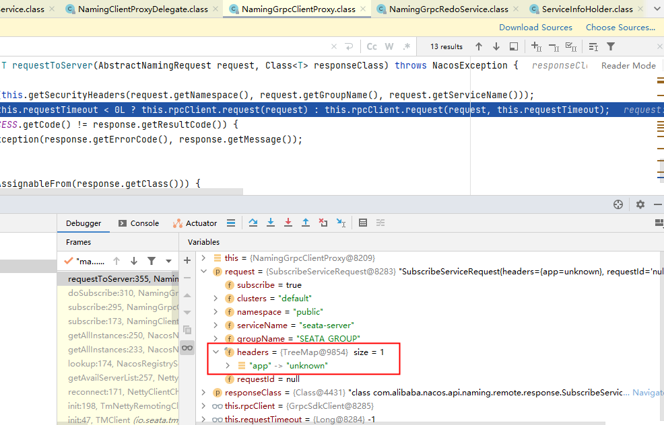Viewport: 664px width, 425px height.
Task: Open the search filter funnel icon
Action: 611,46
